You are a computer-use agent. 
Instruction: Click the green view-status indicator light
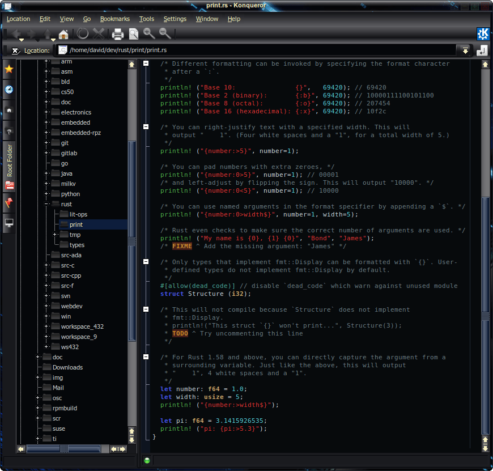tap(147, 461)
